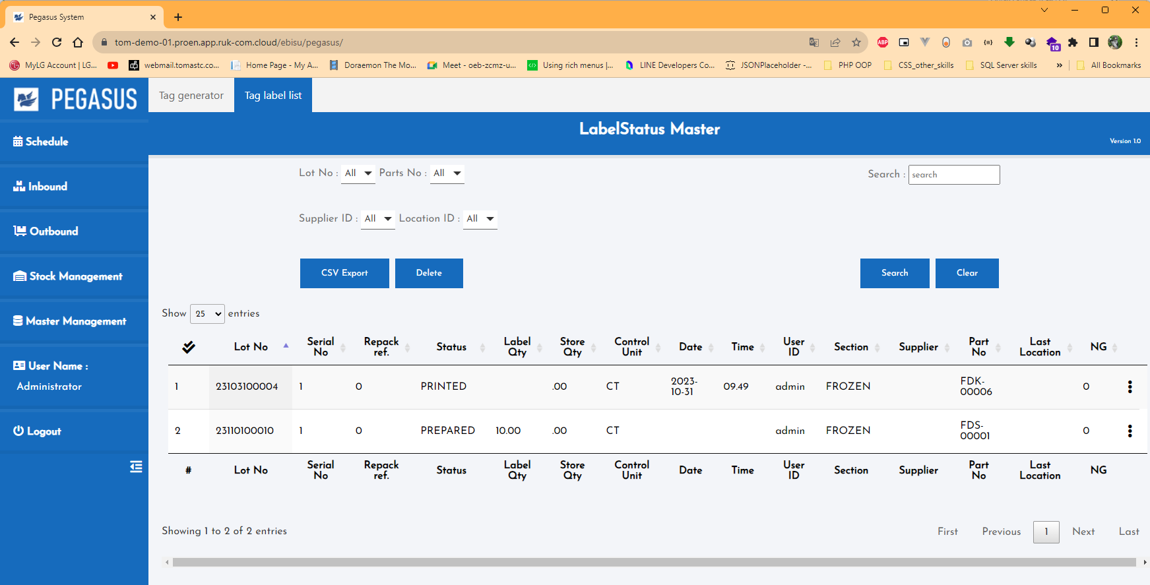Click the select-all checkmark column header
This screenshot has height=585, width=1150.
pos(189,347)
